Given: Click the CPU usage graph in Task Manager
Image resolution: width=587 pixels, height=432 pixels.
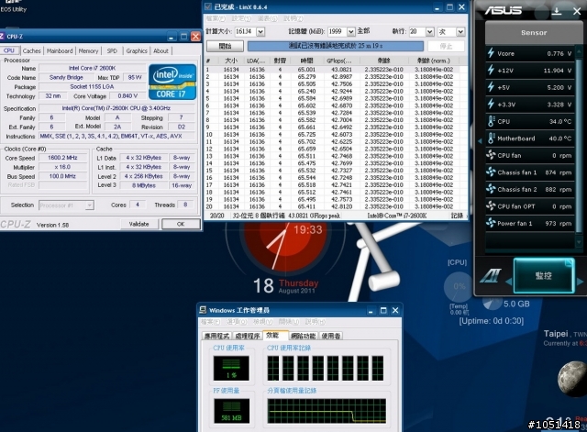Looking at the screenshot, I should point(231,368).
